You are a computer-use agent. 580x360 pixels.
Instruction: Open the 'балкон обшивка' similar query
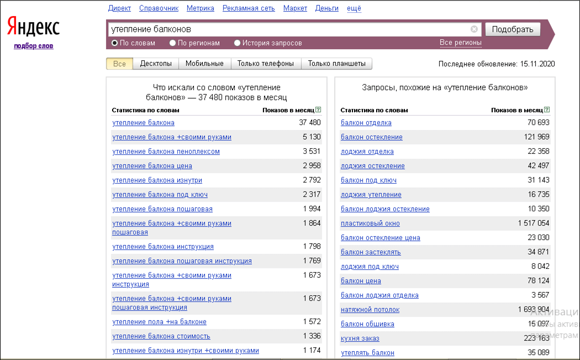367,324
